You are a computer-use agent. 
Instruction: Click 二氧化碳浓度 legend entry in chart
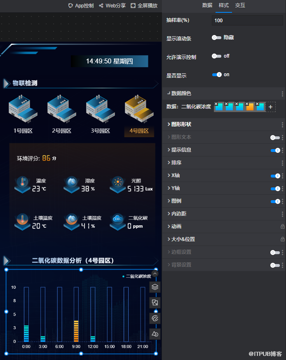point(137,276)
